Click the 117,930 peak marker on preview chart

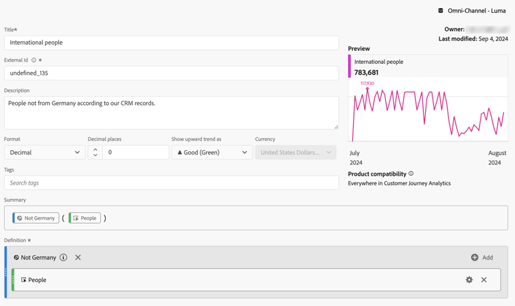pos(367,89)
